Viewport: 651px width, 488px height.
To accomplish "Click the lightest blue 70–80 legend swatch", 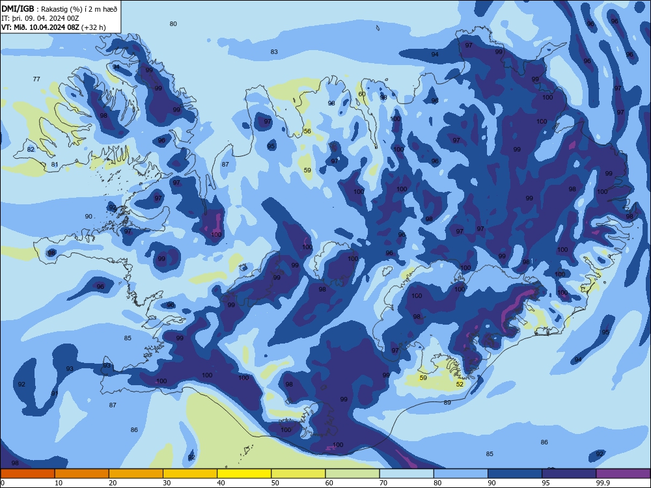I will pyautogui.click(x=406, y=474).
